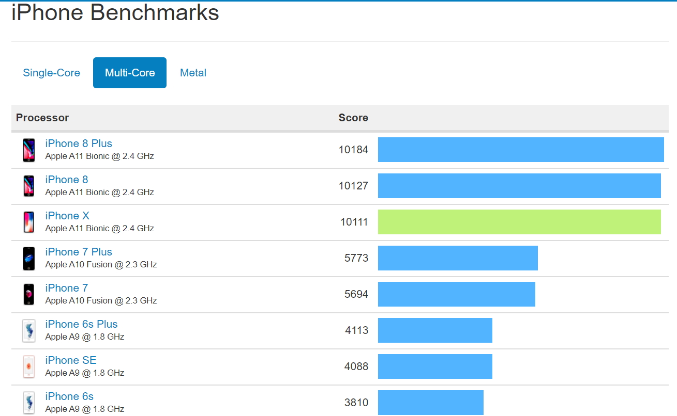This screenshot has width=677, height=416.
Task: Click the iPhone 7 Plus device icon
Action: [29, 259]
